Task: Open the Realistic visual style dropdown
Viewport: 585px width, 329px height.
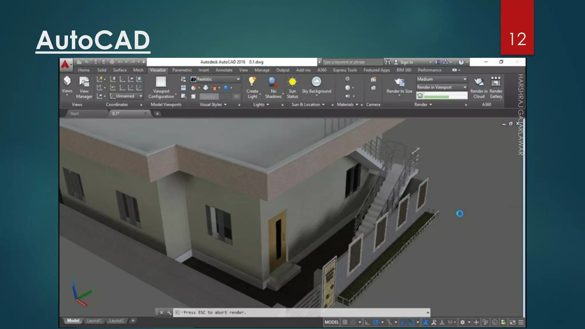Action: [215, 79]
